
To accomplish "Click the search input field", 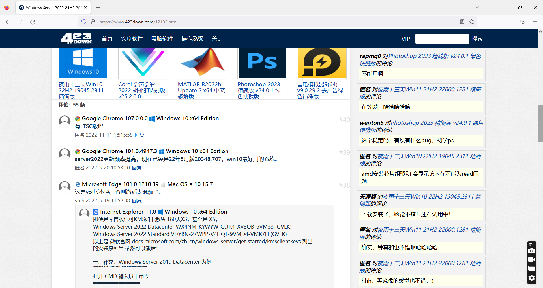I will tap(441, 38).
